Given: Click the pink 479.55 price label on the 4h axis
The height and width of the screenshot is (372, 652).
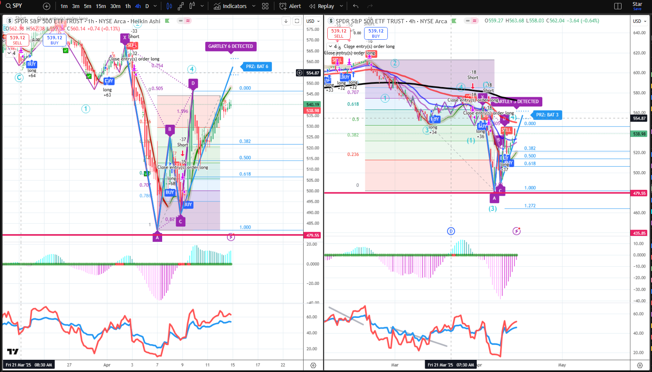Looking at the screenshot, I should (639, 193).
